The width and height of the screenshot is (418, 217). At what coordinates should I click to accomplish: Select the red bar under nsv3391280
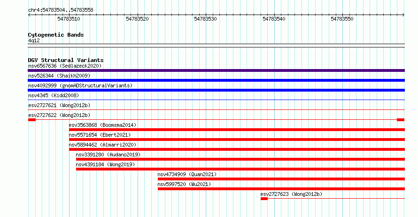pos(240,159)
